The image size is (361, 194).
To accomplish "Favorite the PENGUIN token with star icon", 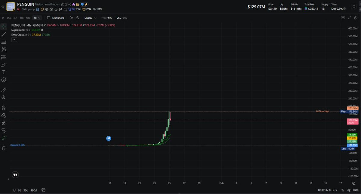I will click(3, 7).
